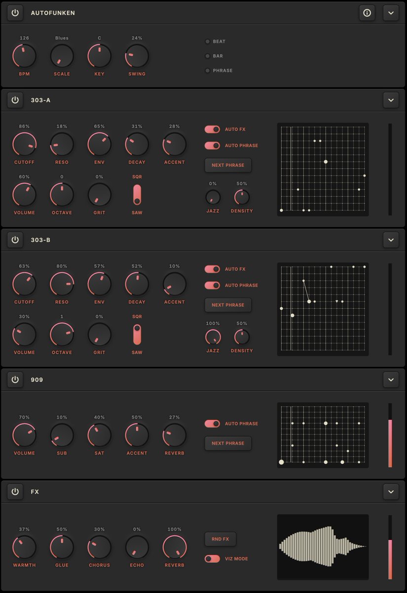Screen dimensions: 407x593
Task: Click the 303-A JAZZ knob
Action: (213, 197)
